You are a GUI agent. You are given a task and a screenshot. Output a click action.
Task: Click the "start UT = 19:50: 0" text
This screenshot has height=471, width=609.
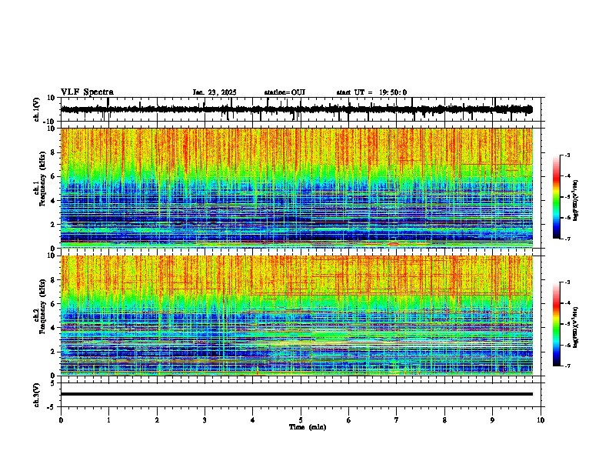tap(371, 92)
